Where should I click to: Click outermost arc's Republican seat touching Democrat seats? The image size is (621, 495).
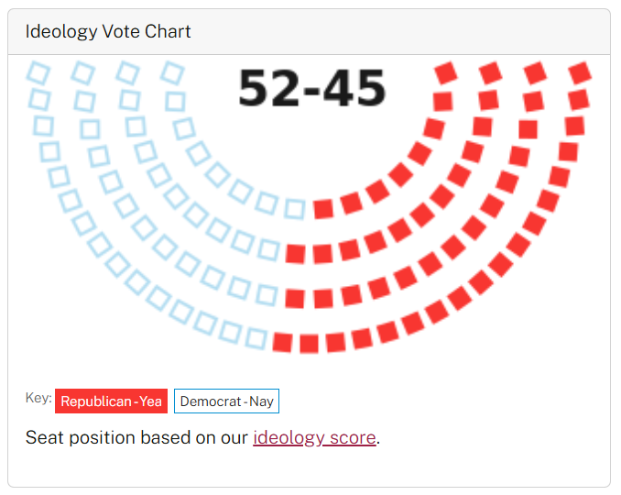283,343
